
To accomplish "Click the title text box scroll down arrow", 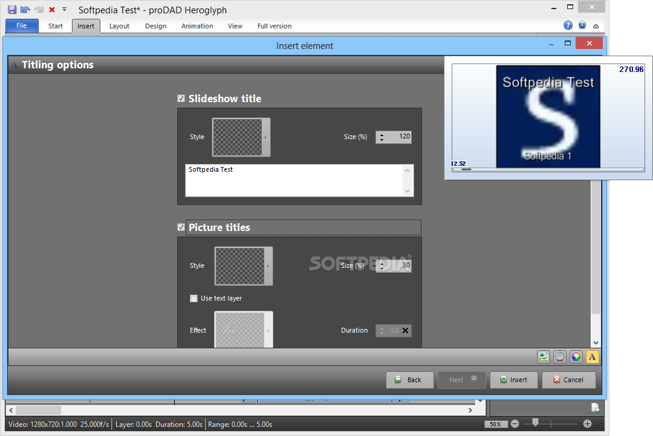I will [x=408, y=190].
